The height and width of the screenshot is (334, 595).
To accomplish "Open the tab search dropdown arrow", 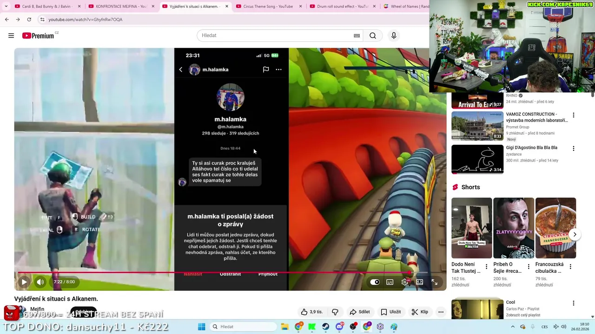I will pyautogui.click(x=6, y=6).
